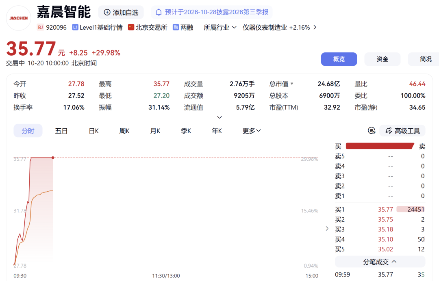Click the China flag icon by 北京交易所

131,27
